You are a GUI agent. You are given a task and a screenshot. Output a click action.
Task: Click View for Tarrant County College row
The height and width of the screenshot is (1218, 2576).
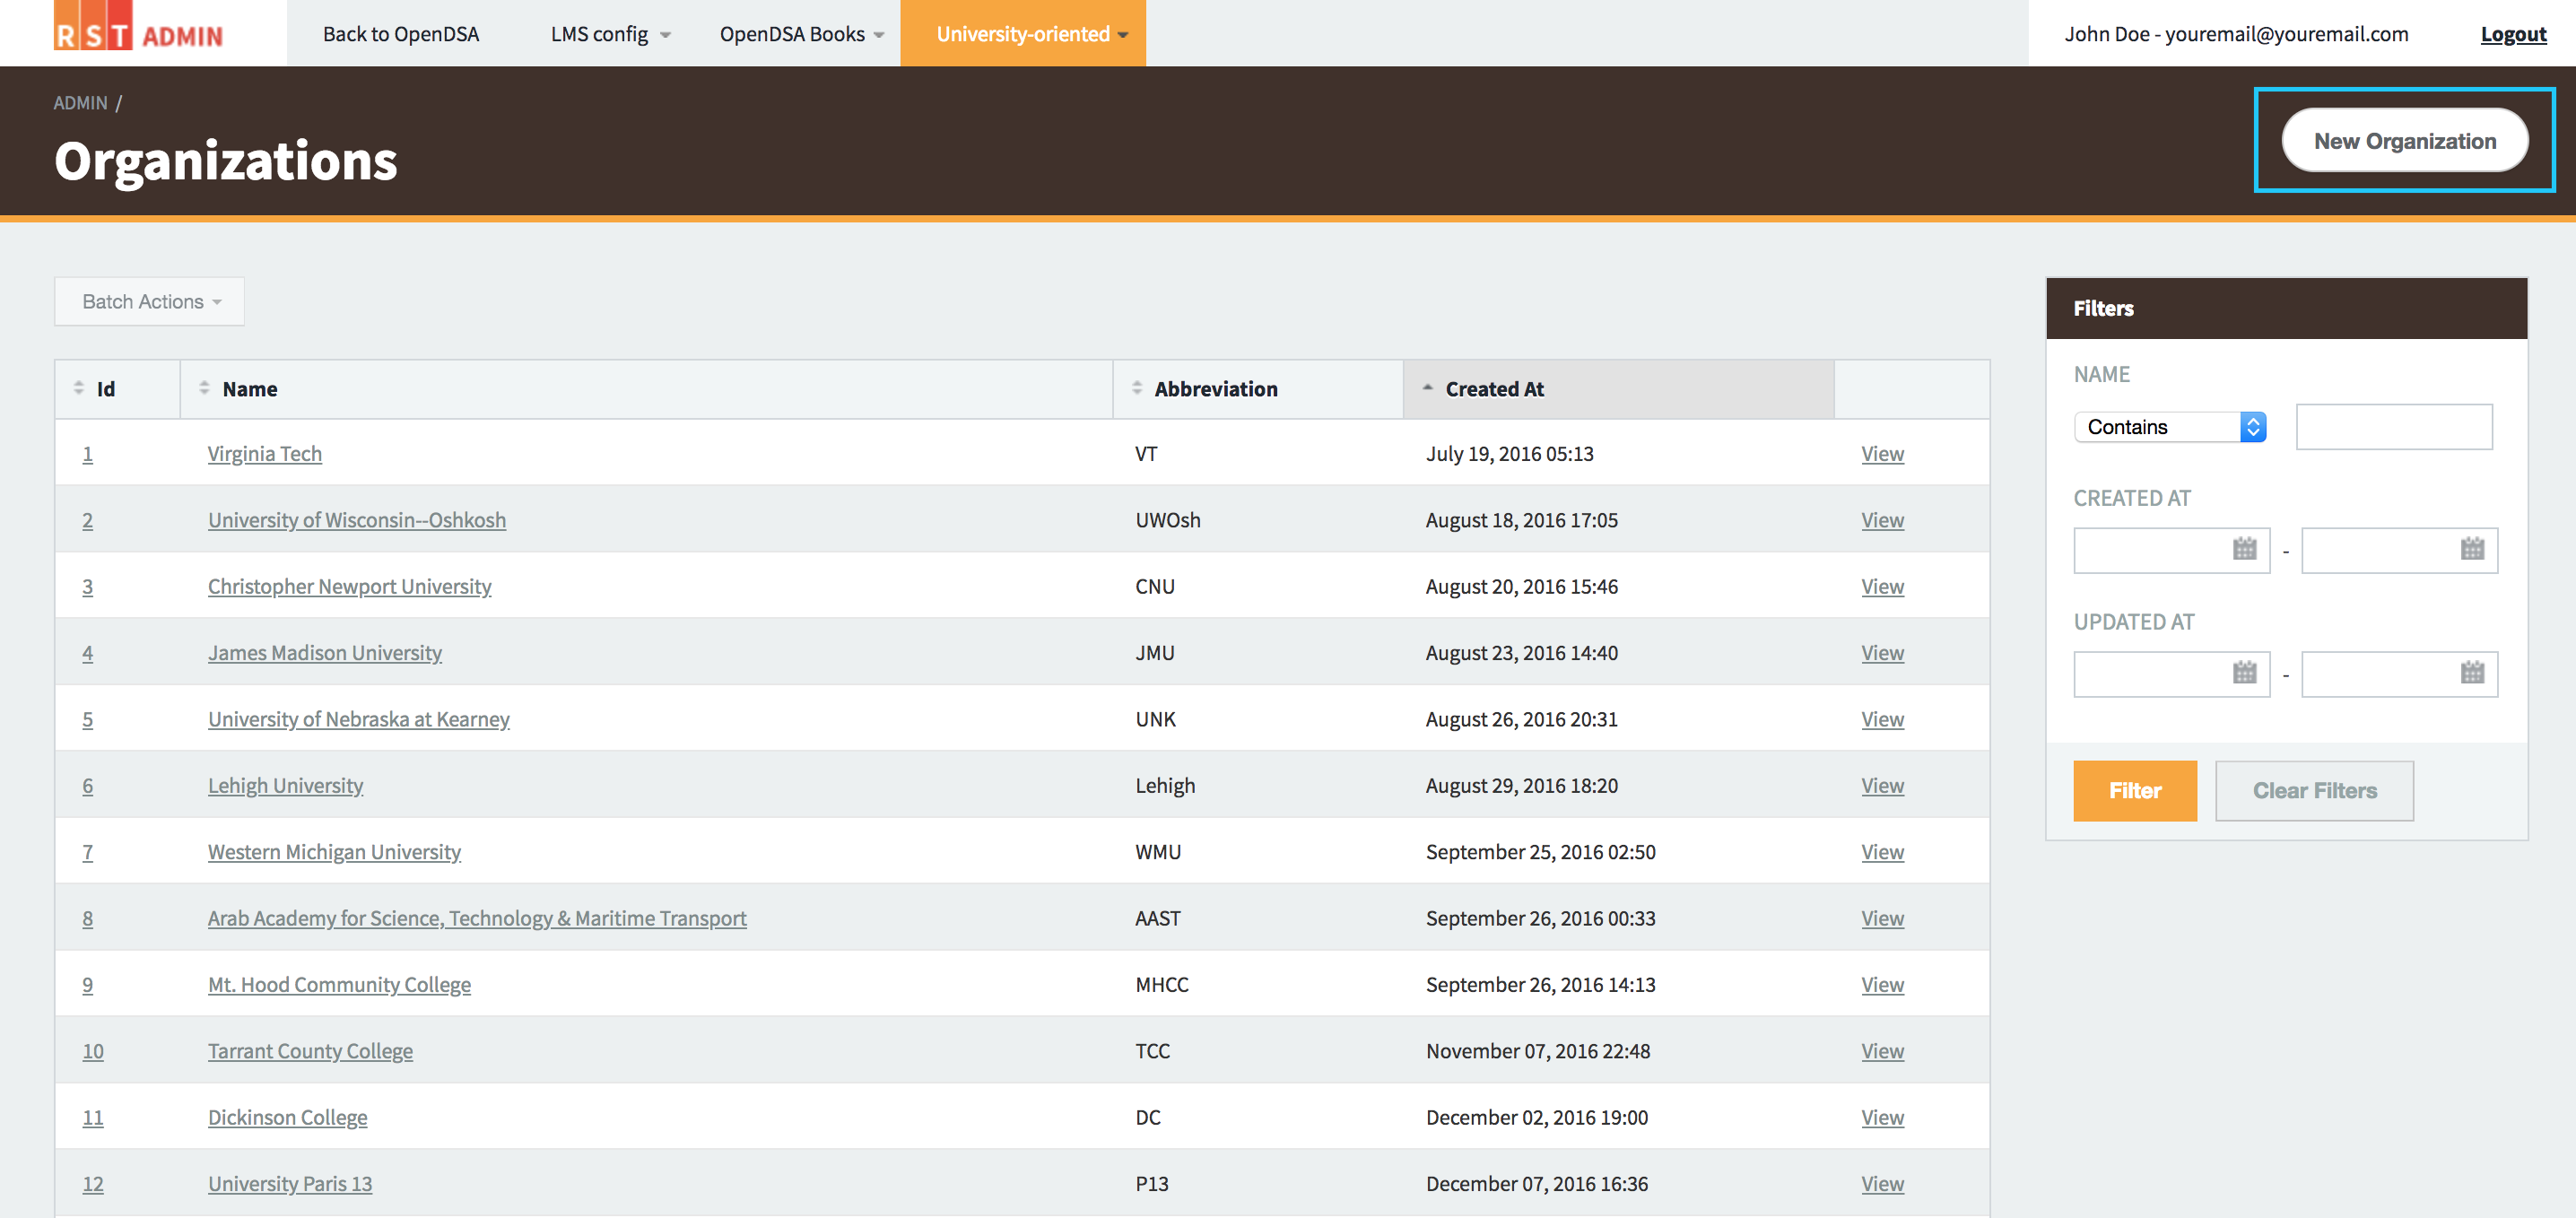point(1882,1051)
